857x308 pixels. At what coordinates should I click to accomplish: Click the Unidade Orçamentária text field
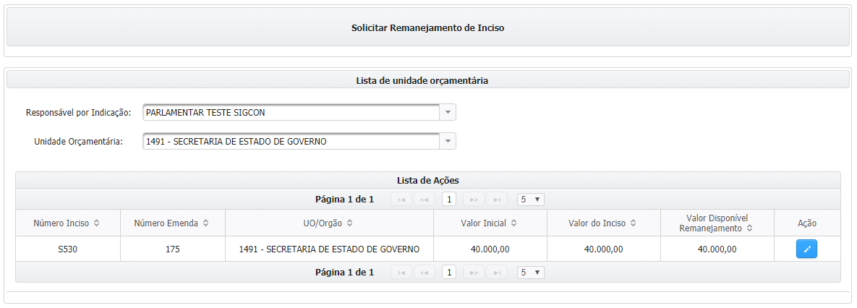coord(291,141)
